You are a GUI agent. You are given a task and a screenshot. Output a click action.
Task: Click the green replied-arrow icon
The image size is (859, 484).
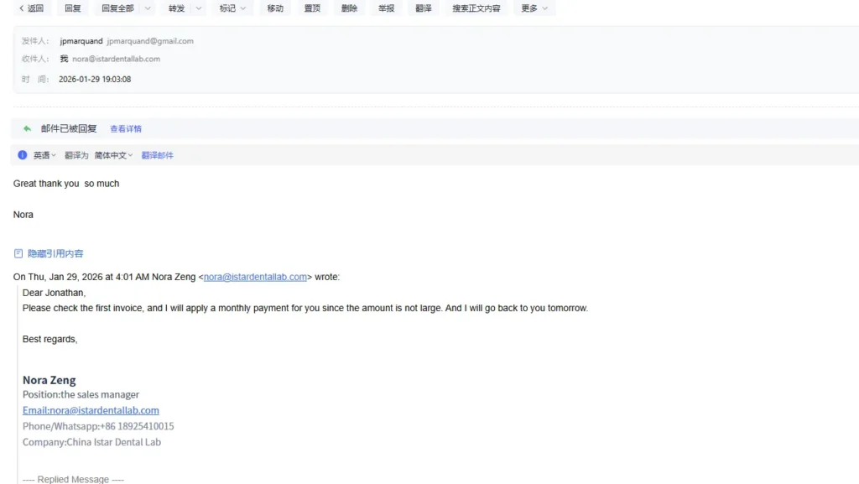[27, 128]
